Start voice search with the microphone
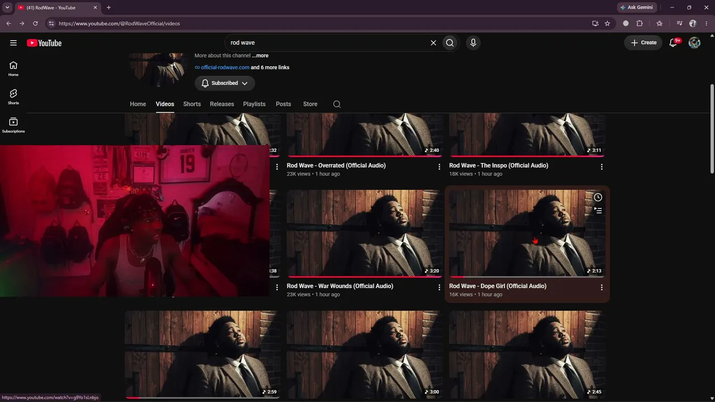 [x=473, y=43]
